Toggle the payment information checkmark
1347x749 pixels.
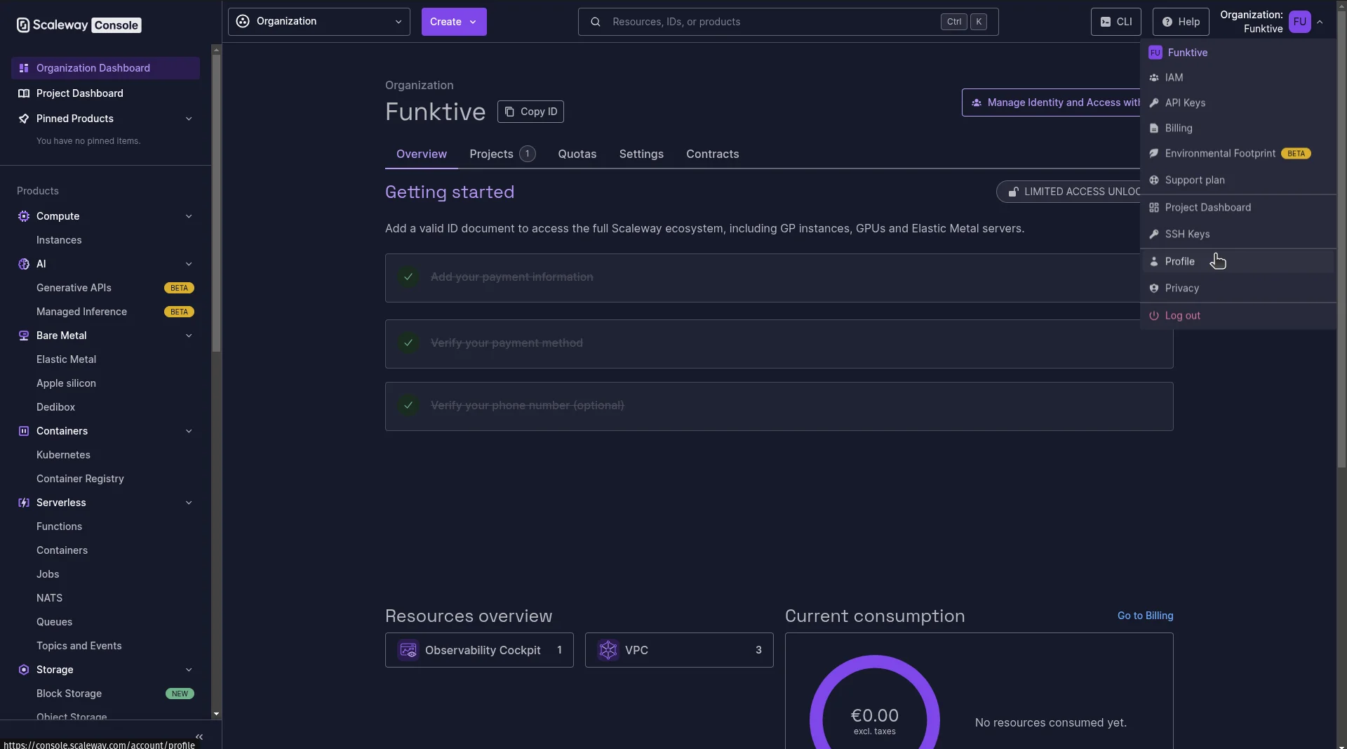408,277
